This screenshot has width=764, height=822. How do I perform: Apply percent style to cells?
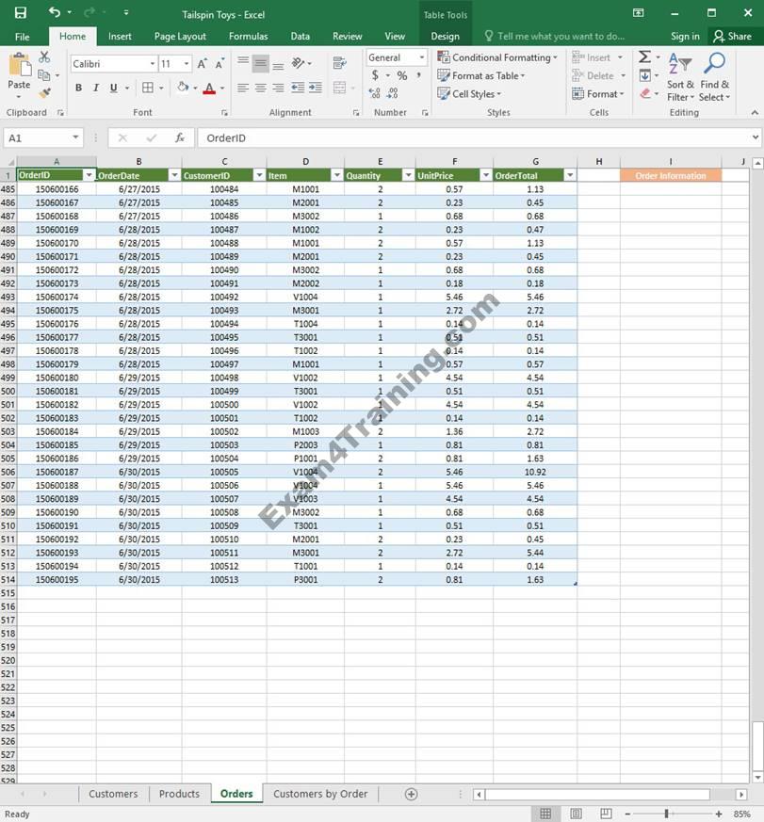tap(402, 75)
